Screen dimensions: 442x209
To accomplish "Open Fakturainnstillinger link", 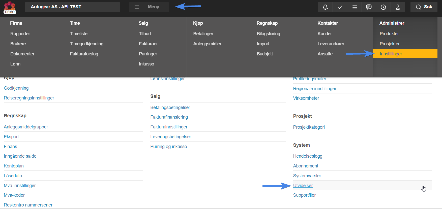I will click(169, 127).
